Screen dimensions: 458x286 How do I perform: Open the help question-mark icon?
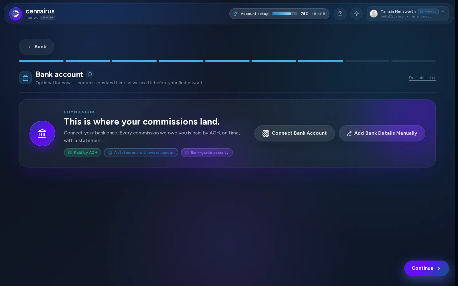click(340, 14)
